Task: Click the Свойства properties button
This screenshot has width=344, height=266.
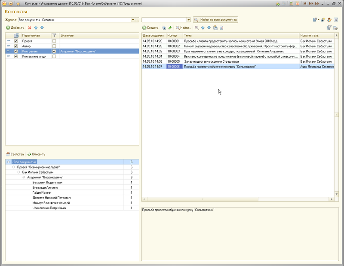Action: pos(15,154)
